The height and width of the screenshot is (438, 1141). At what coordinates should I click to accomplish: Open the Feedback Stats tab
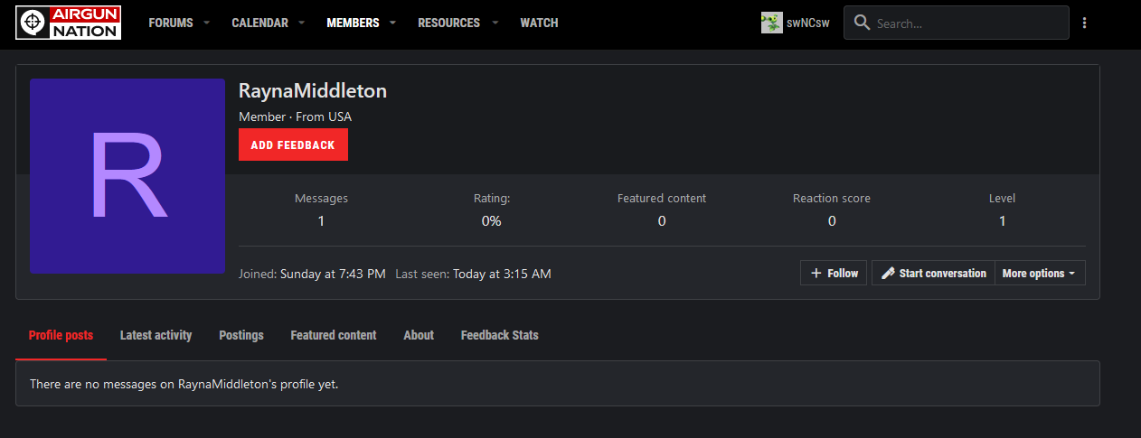click(499, 335)
